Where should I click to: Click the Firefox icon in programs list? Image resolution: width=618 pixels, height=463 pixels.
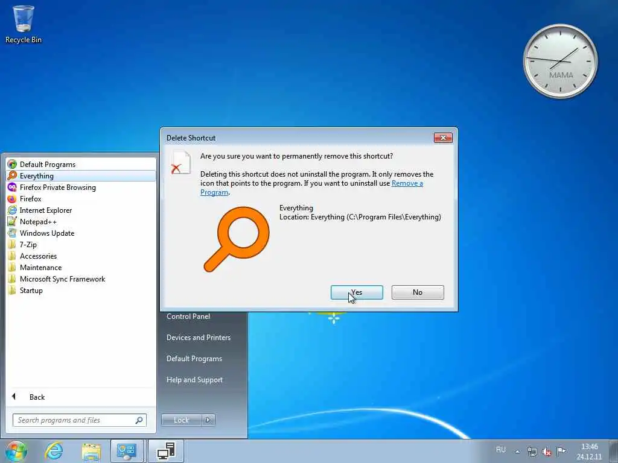12,198
